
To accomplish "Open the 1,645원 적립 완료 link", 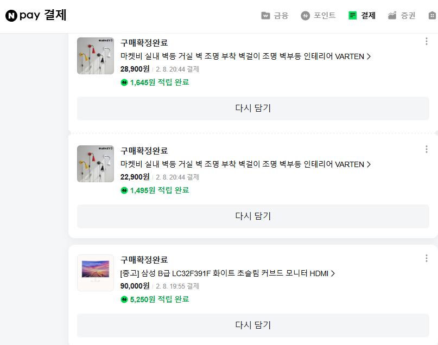I will [156, 82].
